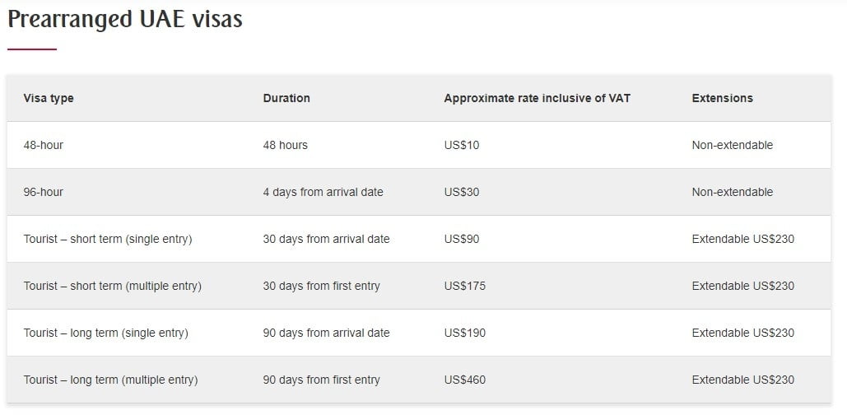Select the US$460 rate cell
The width and height of the screenshot is (847, 415).
point(464,380)
